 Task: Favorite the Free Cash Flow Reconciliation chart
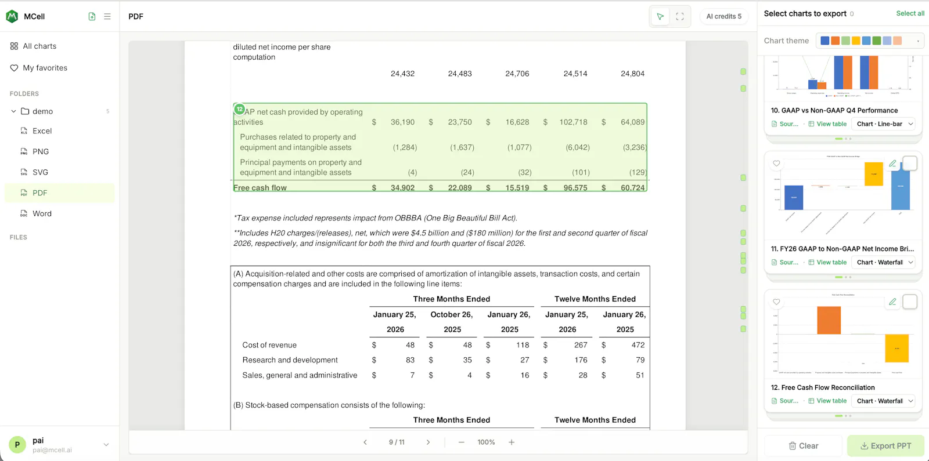click(x=776, y=302)
